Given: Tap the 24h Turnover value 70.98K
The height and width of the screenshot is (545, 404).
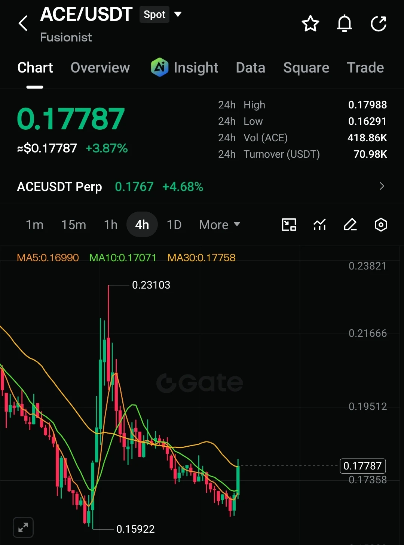Looking at the screenshot, I should pyautogui.click(x=370, y=154).
